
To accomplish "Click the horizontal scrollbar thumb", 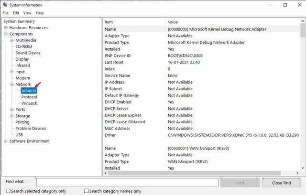I will (195, 173).
